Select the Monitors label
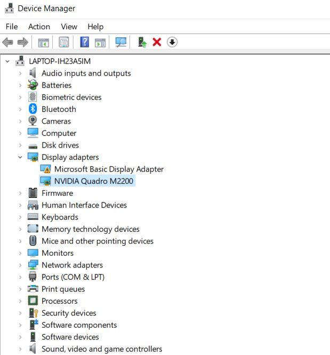The width and height of the screenshot is (330, 355). (x=58, y=253)
